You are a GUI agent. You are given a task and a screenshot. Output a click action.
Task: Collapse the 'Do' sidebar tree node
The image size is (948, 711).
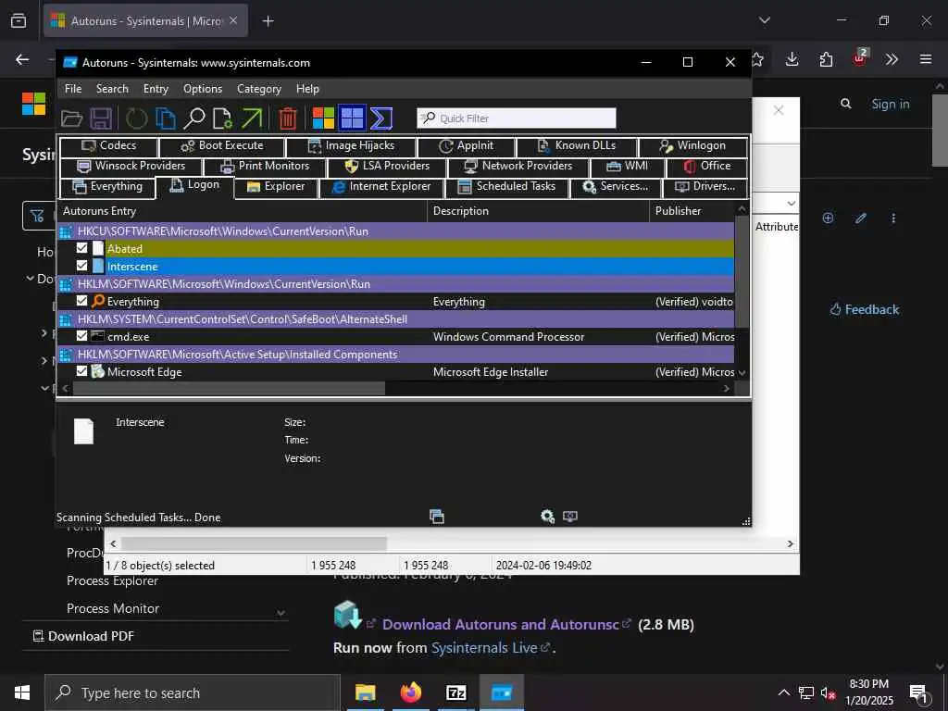(x=29, y=279)
